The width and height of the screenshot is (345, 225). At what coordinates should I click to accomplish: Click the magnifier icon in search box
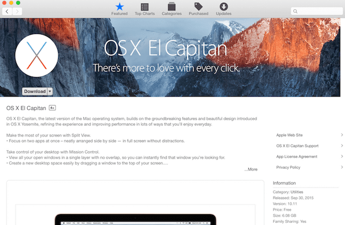[x=295, y=11]
